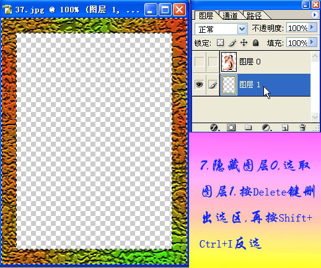Select the 图层 0 layer thumbnail
This screenshot has height=268, width=321.
[x=229, y=62]
